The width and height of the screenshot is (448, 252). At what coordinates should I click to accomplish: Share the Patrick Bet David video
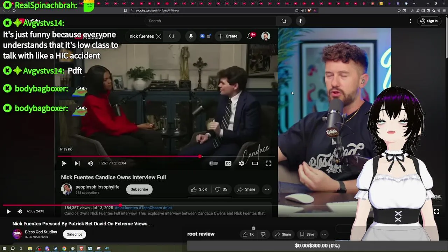(x=283, y=234)
